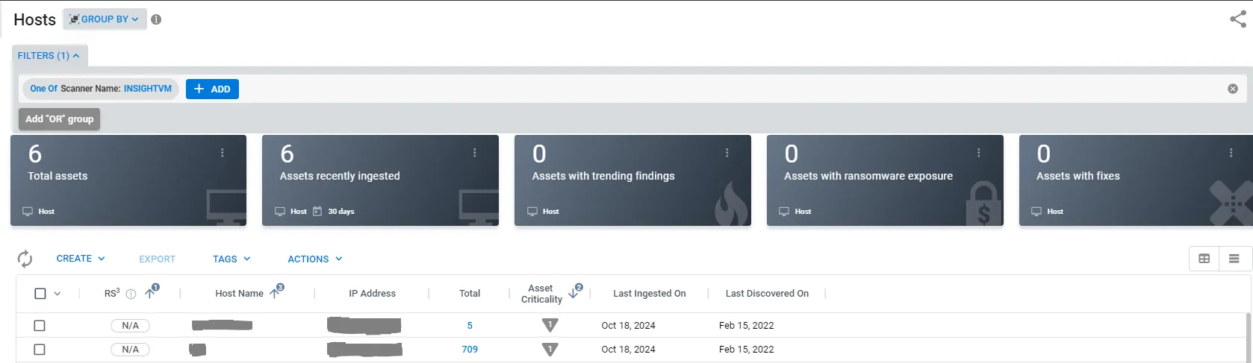Click the plus icon on the ADD button
Image resolution: width=1253 pixels, height=363 pixels.
click(199, 89)
